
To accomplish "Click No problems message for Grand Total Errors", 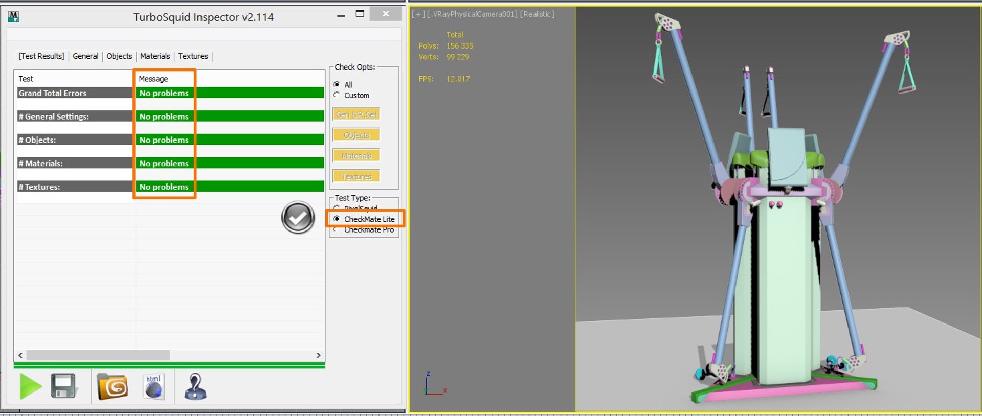I will point(164,93).
